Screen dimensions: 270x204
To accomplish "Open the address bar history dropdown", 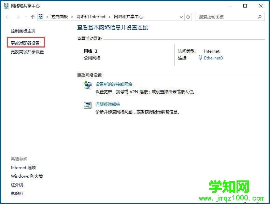I will (181, 17).
